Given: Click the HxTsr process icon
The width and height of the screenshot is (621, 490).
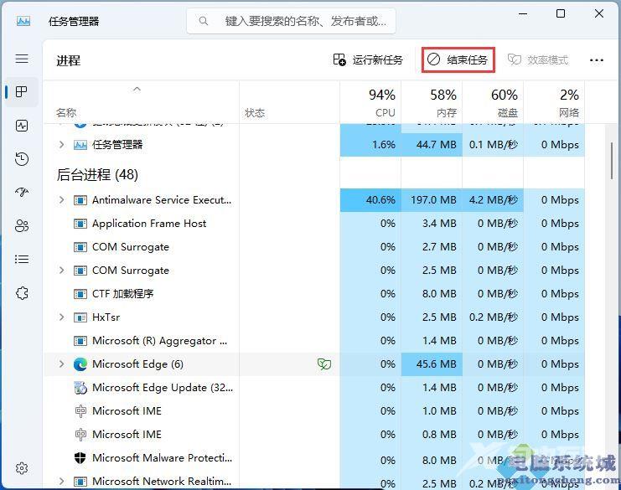Looking at the screenshot, I should point(80,317).
